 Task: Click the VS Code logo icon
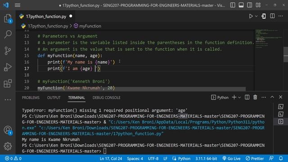tap(6, 5)
